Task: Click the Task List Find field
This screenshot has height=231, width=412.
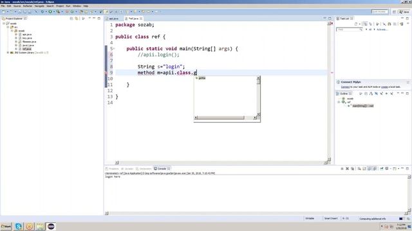Action: coord(349,30)
